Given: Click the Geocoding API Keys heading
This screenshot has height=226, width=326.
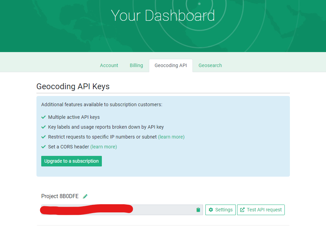Looking at the screenshot, I should click(x=73, y=86).
